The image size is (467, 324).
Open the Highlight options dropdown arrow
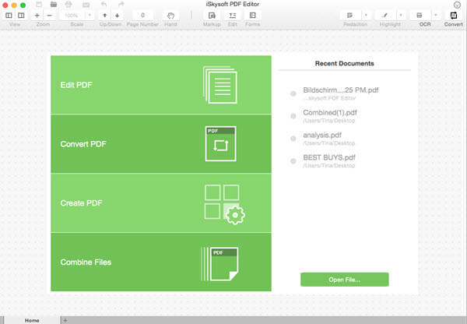[x=401, y=16]
